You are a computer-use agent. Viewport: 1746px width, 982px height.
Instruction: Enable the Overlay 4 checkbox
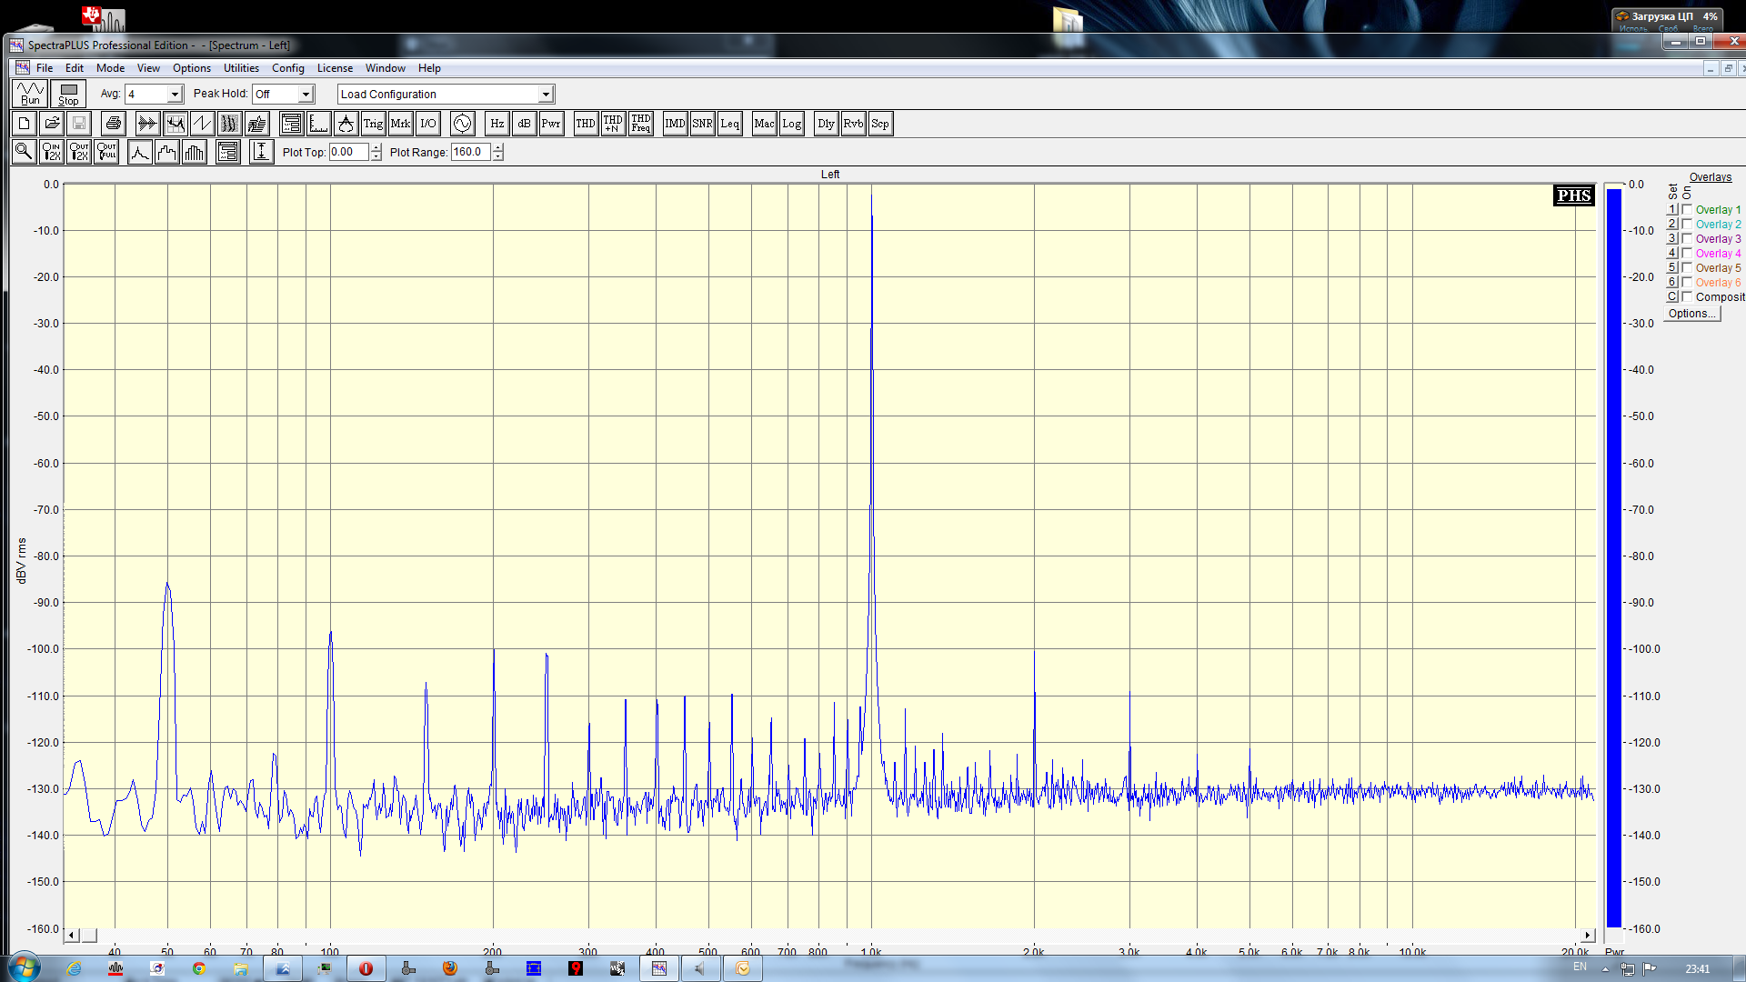(1687, 253)
